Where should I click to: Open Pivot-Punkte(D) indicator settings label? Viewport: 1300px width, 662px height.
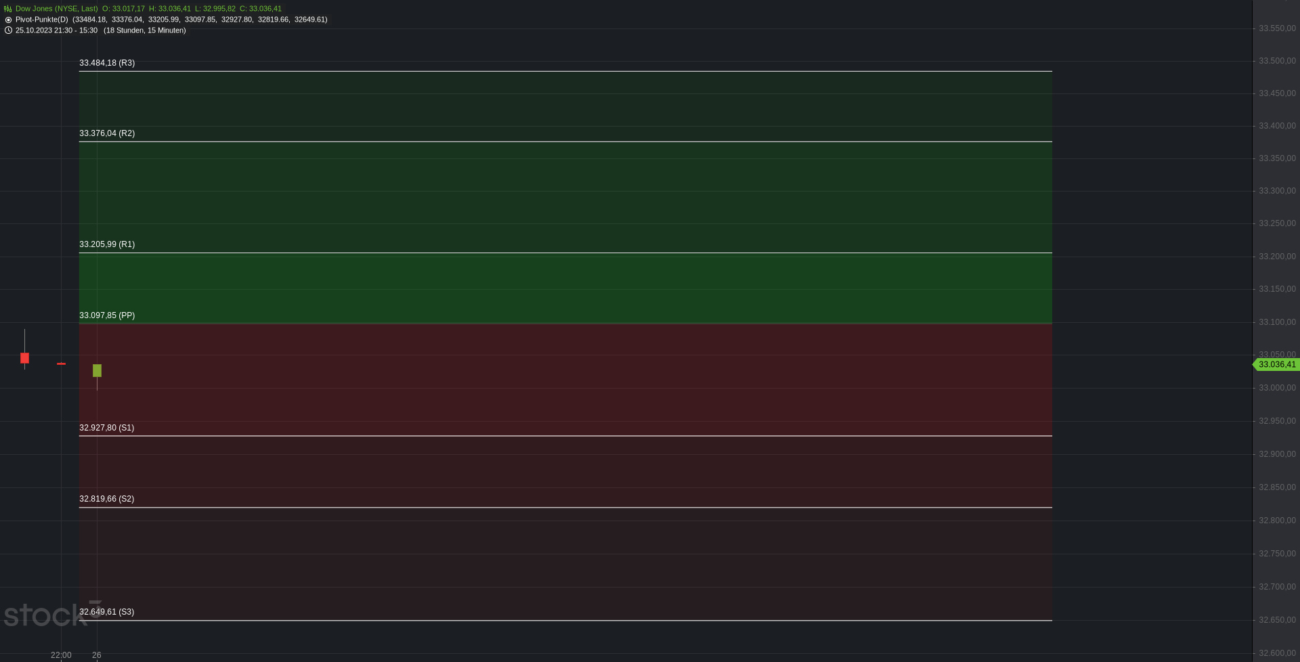[42, 20]
